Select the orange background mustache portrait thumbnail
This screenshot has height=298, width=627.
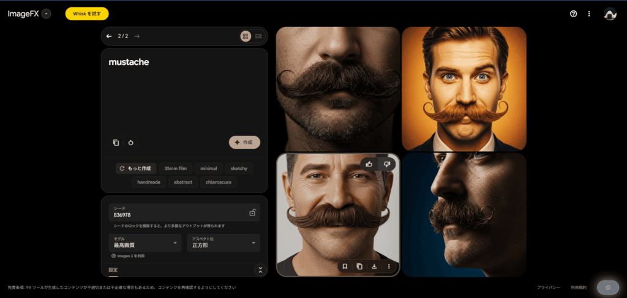[x=464, y=89]
